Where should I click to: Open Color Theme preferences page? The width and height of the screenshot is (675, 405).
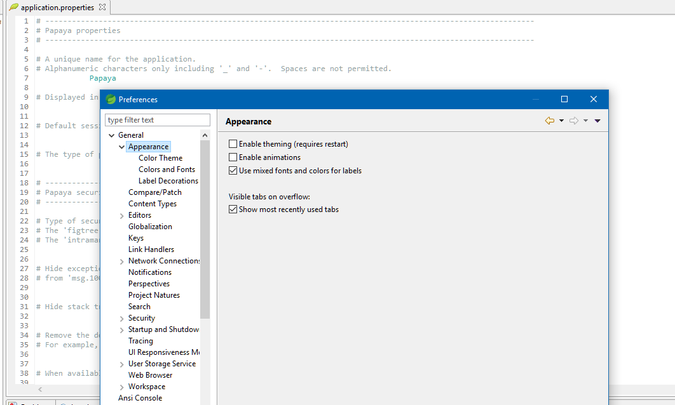[160, 158]
